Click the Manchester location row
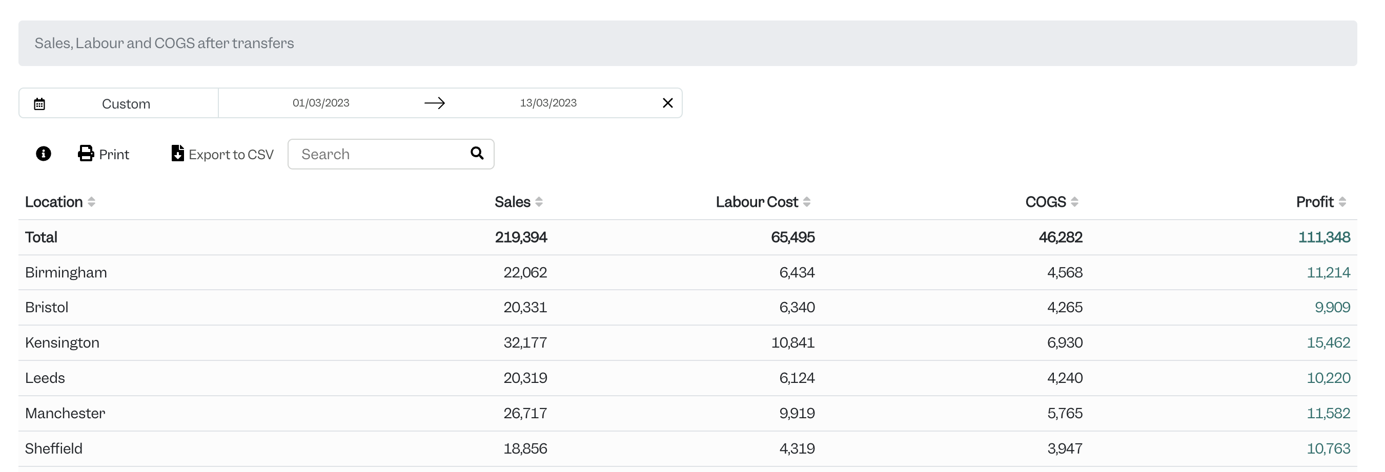1385x472 pixels. click(688, 414)
